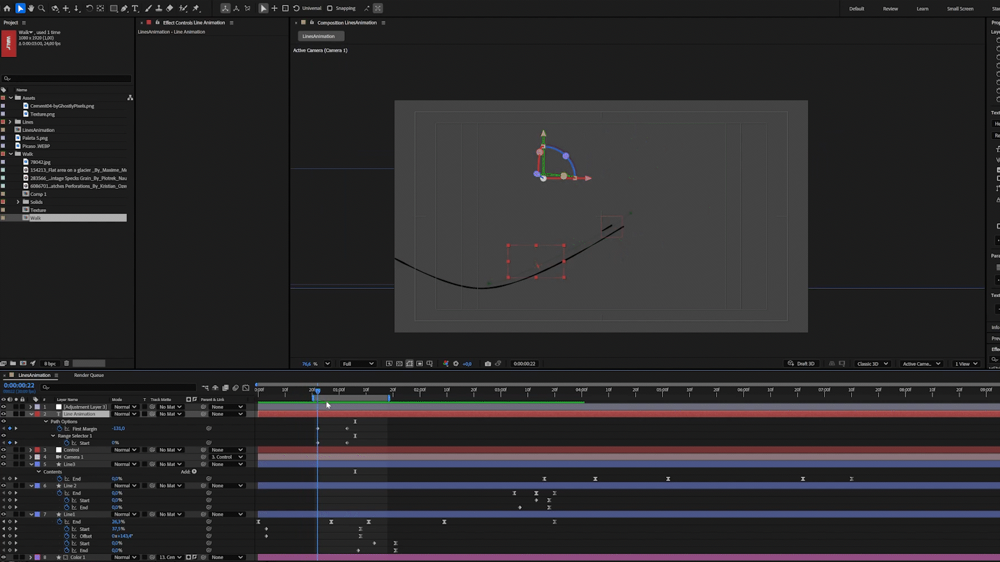Select the Puppet Pin tool
This screenshot has width=1000, height=562.
(196, 8)
